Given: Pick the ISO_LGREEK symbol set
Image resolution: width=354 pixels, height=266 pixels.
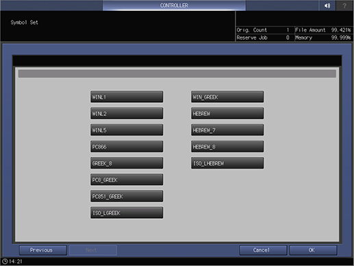Looking at the screenshot, I should (x=127, y=213).
